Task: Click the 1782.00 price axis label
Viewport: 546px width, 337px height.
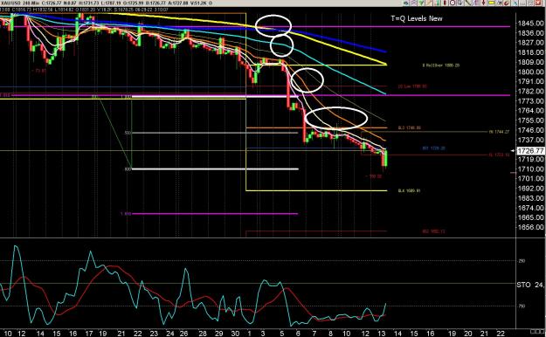Action: click(x=530, y=91)
